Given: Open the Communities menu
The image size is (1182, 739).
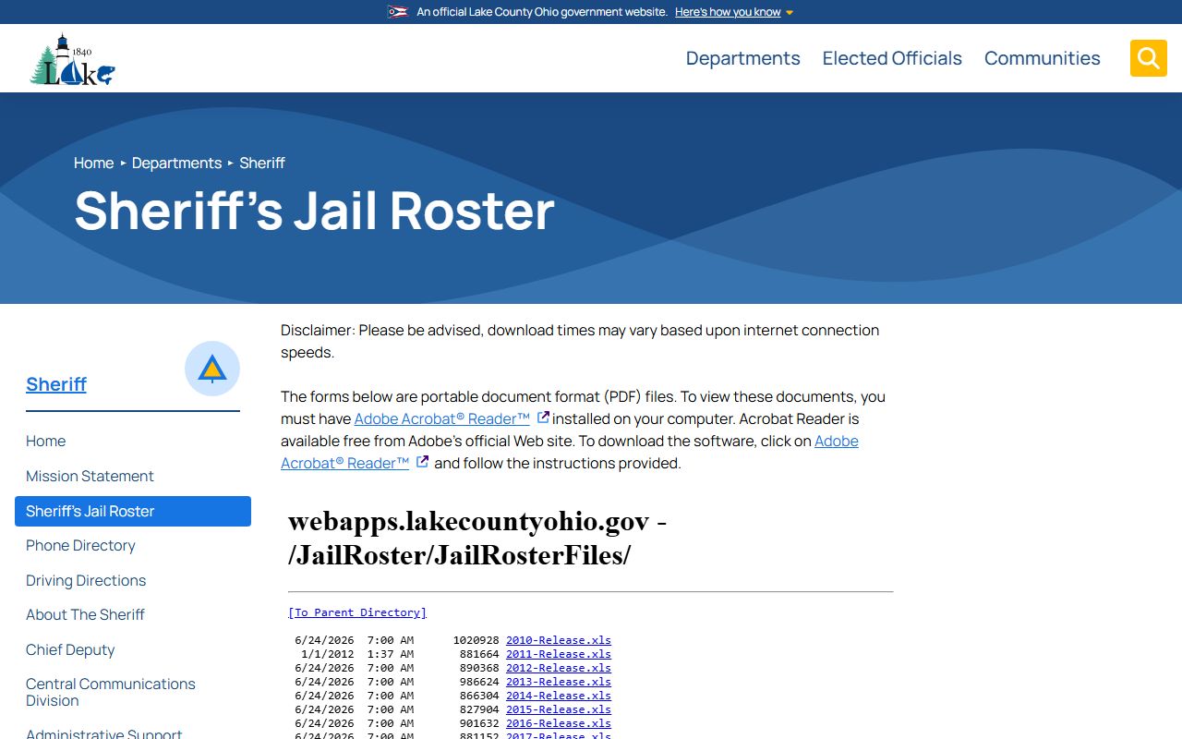Looking at the screenshot, I should 1043,58.
